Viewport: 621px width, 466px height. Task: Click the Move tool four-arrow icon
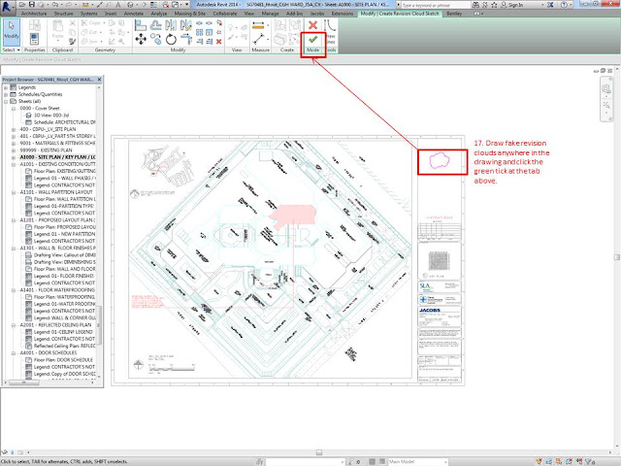click(x=141, y=39)
